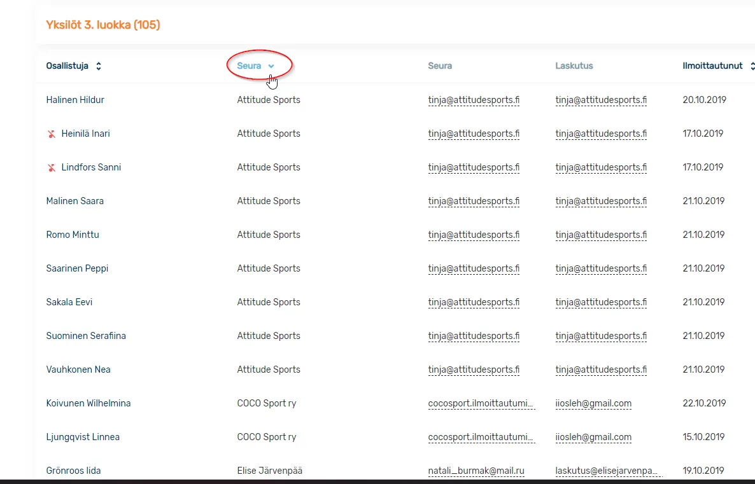The height and width of the screenshot is (484, 755).
Task: Open Laskutus email link in Vauhkonen Nea row
Action: pyautogui.click(x=601, y=370)
